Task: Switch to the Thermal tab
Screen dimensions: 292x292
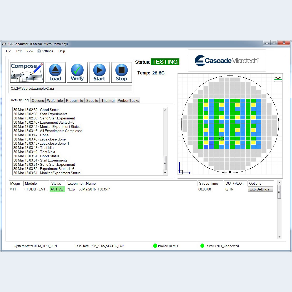Action: (108, 100)
